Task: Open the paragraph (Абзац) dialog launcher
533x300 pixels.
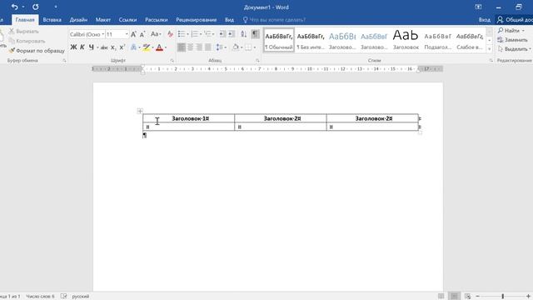Action: click(x=257, y=61)
